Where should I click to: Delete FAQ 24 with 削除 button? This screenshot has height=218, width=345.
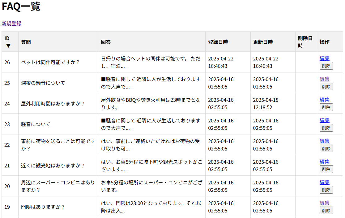click(x=326, y=107)
